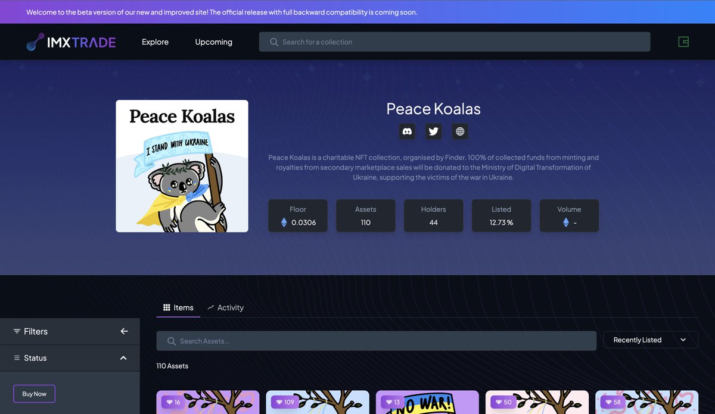The image size is (715, 414).
Task: Click the Holders 44 stat box
Action: point(434,216)
